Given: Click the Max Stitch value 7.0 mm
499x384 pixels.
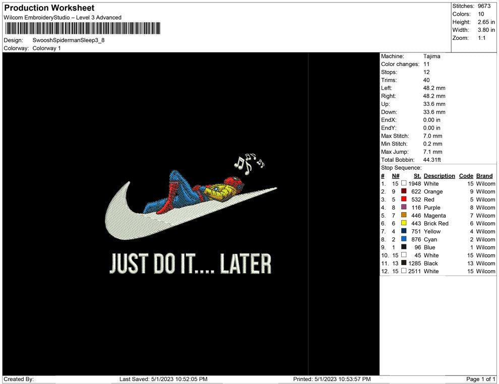Looking at the screenshot, I should tap(432, 136).
